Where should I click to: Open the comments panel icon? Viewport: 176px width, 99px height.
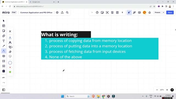[139, 12]
